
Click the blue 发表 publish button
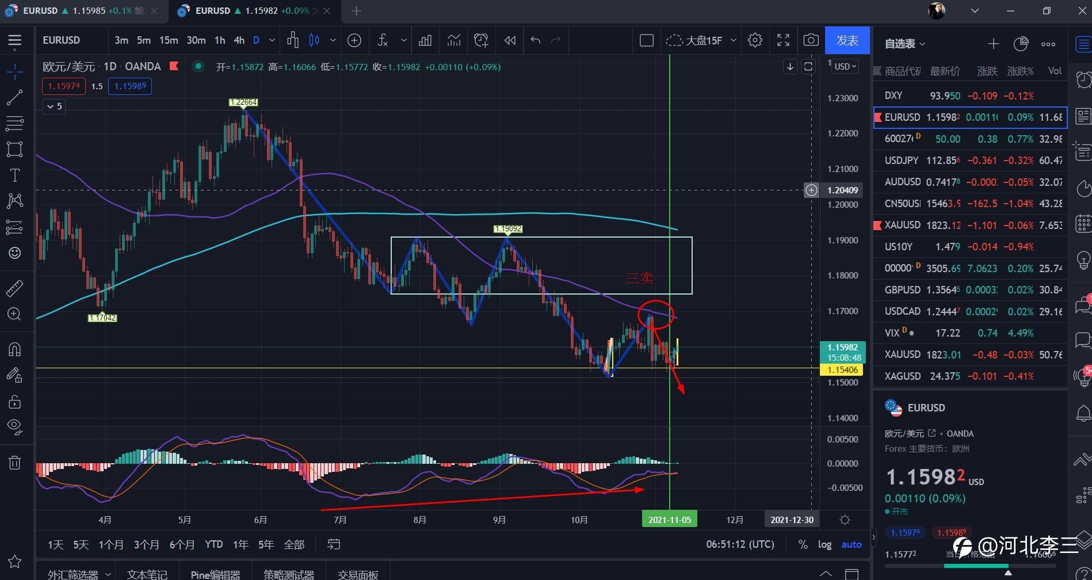[x=847, y=40]
